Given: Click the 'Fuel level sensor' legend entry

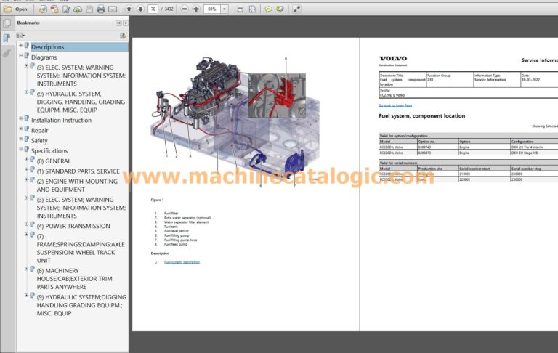Looking at the screenshot, I should (177, 231).
